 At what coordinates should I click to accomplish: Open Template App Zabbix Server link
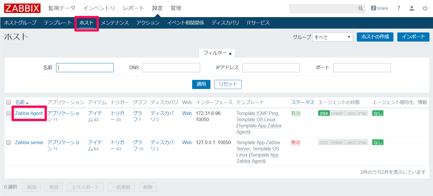[x=258, y=145]
